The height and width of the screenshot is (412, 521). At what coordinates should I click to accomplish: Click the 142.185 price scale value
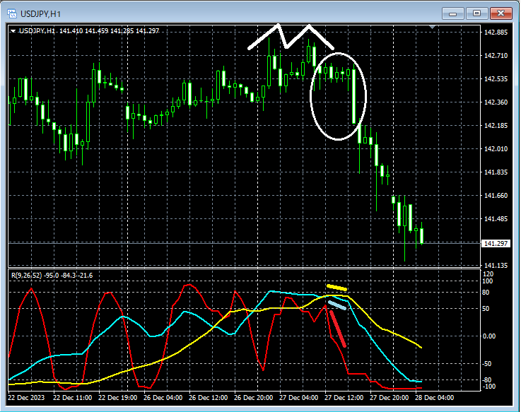496,125
